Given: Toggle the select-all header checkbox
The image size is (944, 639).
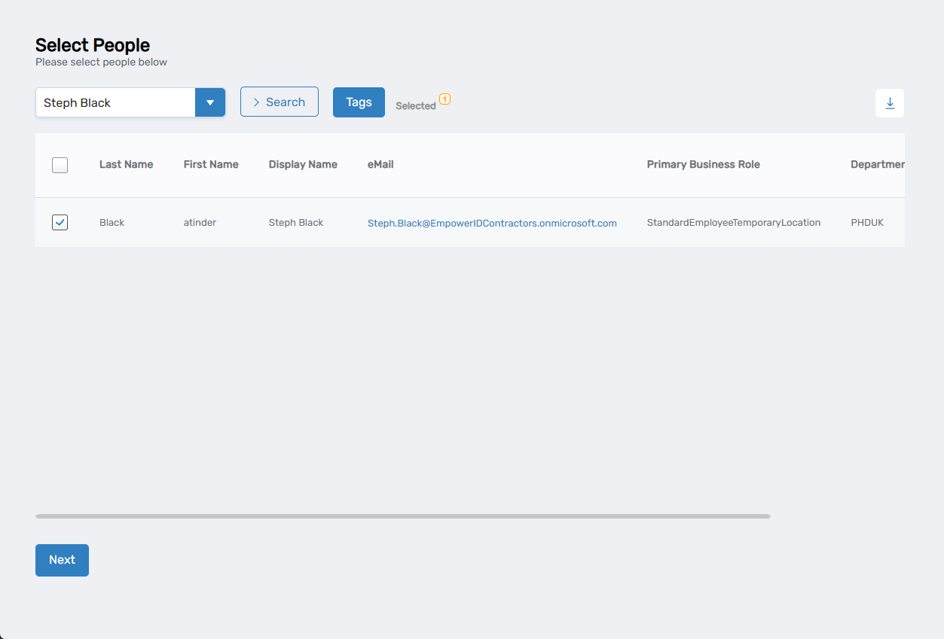Looking at the screenshot, I should point(60,165).
